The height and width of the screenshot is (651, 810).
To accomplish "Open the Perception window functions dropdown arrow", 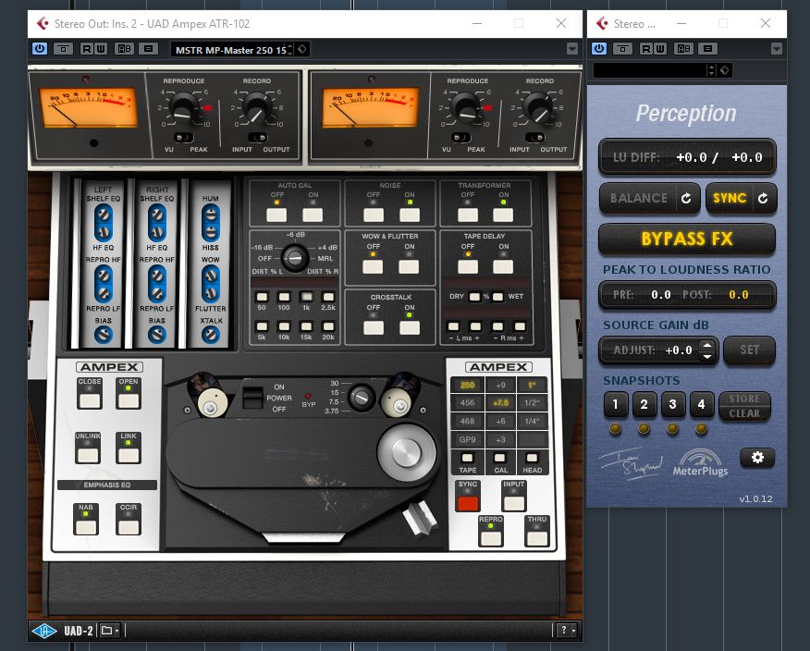I will (776, 49).
